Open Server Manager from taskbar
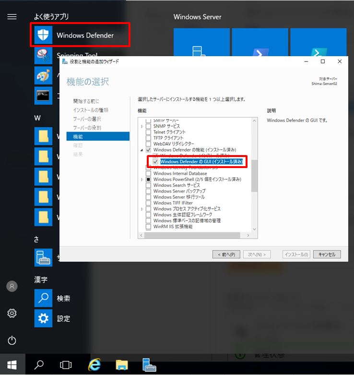 [x=149, y=365]
